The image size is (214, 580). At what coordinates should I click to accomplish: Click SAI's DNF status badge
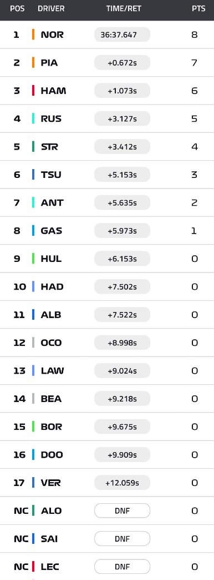122,538
